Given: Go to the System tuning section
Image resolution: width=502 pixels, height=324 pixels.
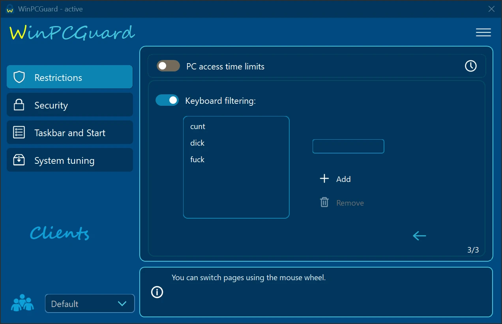Looking at the screenshot, I should (x=69, y=160).
